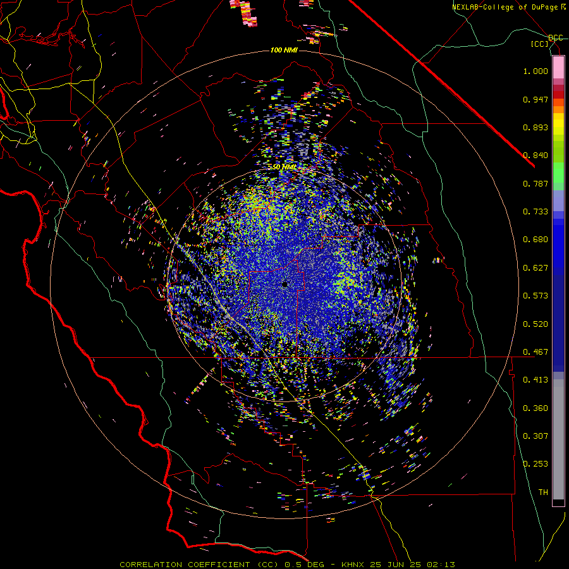Select the 0.413 scale value
Image resolution: width=569 pixels, height=569 pixels.
tap(535, 380)
